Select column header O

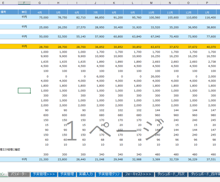(188, 3)
